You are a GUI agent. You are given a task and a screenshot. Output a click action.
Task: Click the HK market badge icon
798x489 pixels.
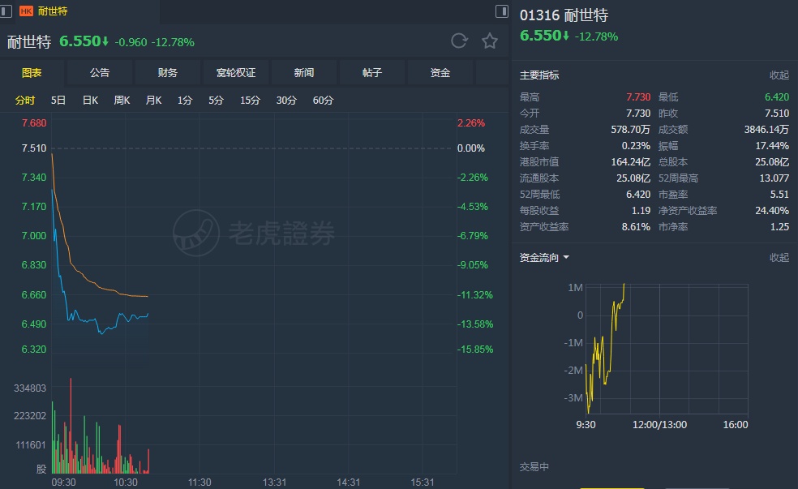[x=26, y=11]
